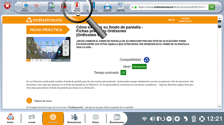Select the Internet tab in bottom bar
The image size is (224, 125).
pyautogui.click(x=53, y=118)
